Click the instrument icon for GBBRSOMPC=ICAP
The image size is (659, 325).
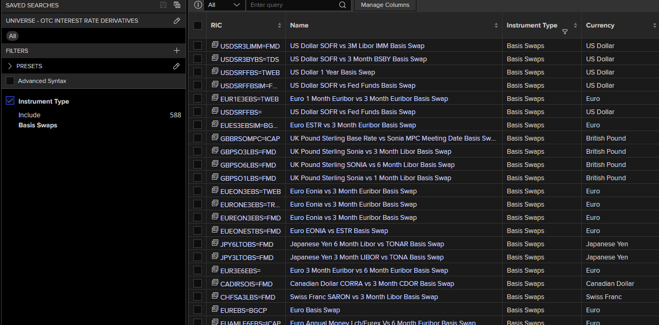[x=215, y=138]
